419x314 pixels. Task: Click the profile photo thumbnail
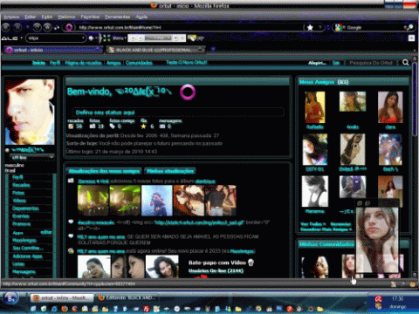tap(30, 112)
